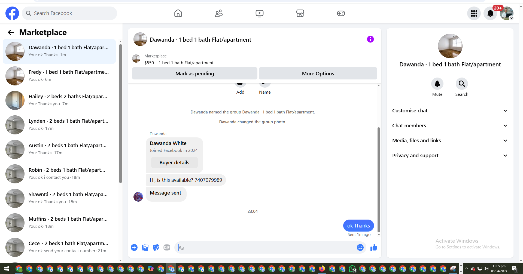
Task: Send a thumbs-up like
Action: tap(374, 248)
